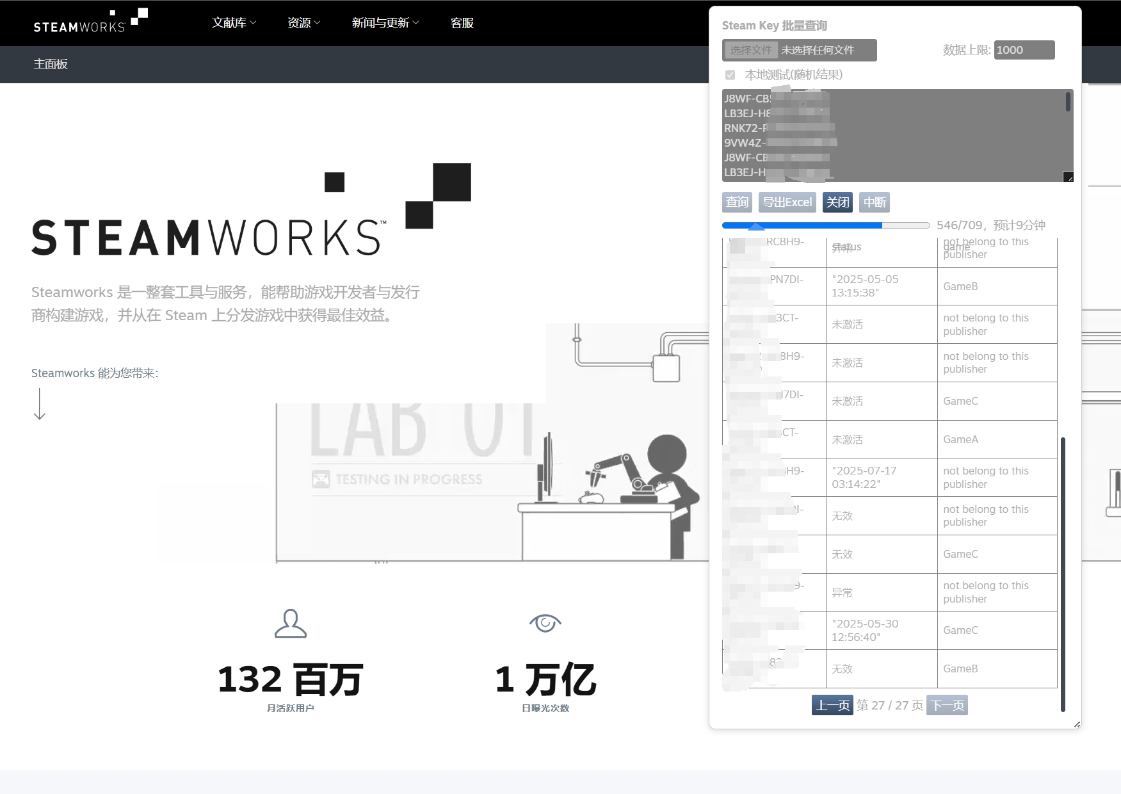Click the results panel vertical scrollbar

point(1063,574)
